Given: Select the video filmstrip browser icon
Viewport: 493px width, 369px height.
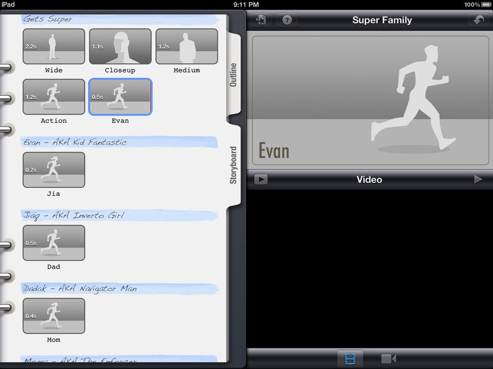Looking at the screenshot, I should (x=350, y=358).
